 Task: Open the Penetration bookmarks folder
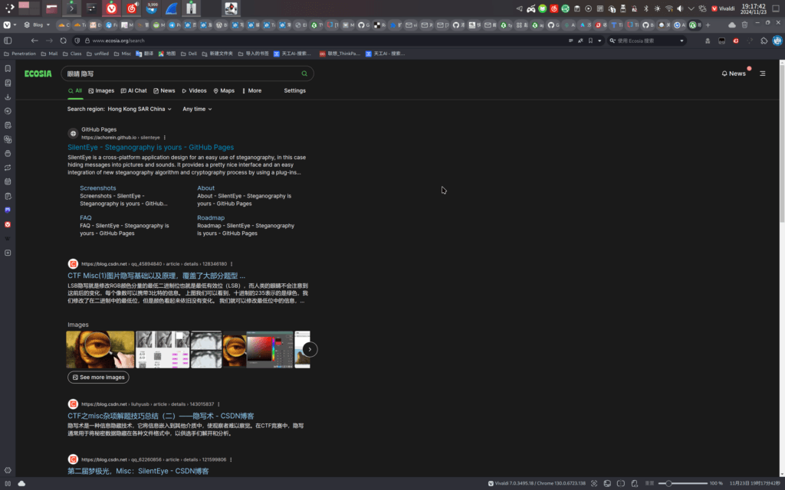pyautogui.click(x=20, y=54)
